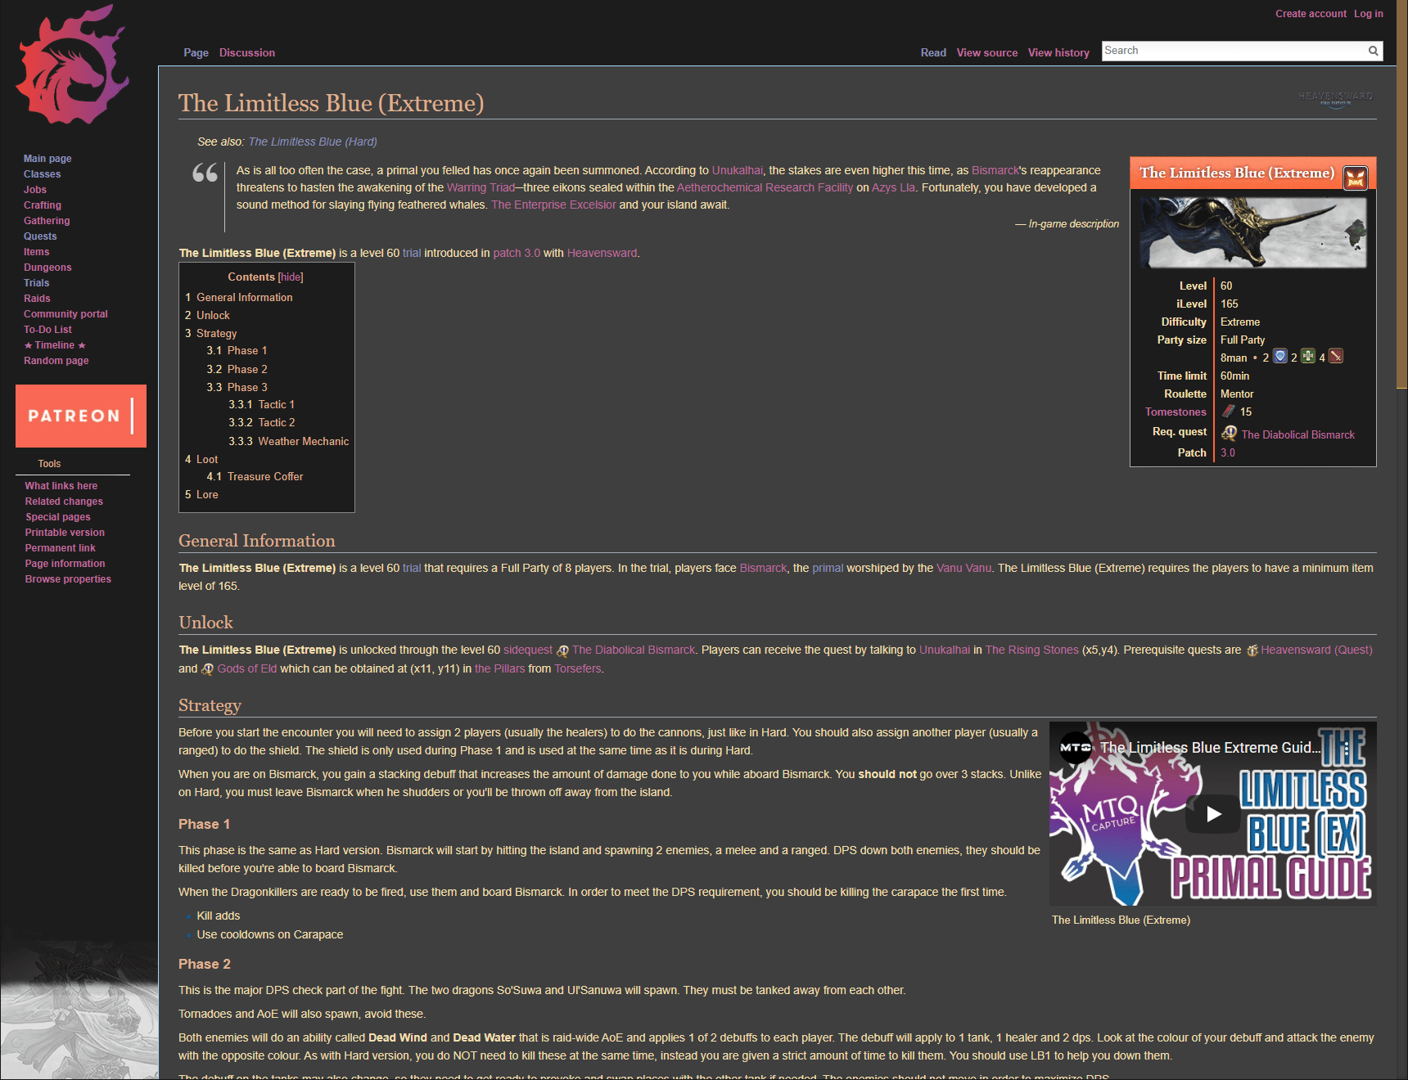Open Crafting in sidebar
The height and width of the screenshot is (1080, 1408).
(43, 205)
